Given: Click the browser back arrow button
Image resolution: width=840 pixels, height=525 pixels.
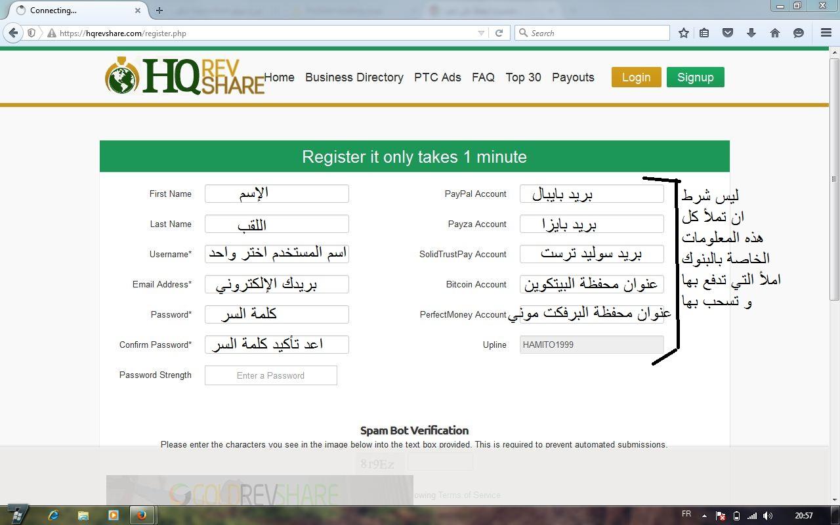Looking at the screenshot, I should click(x=13, y=33).
